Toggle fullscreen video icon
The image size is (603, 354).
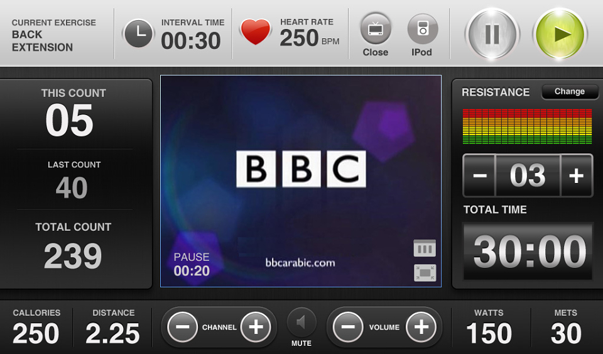click(425, 273)
